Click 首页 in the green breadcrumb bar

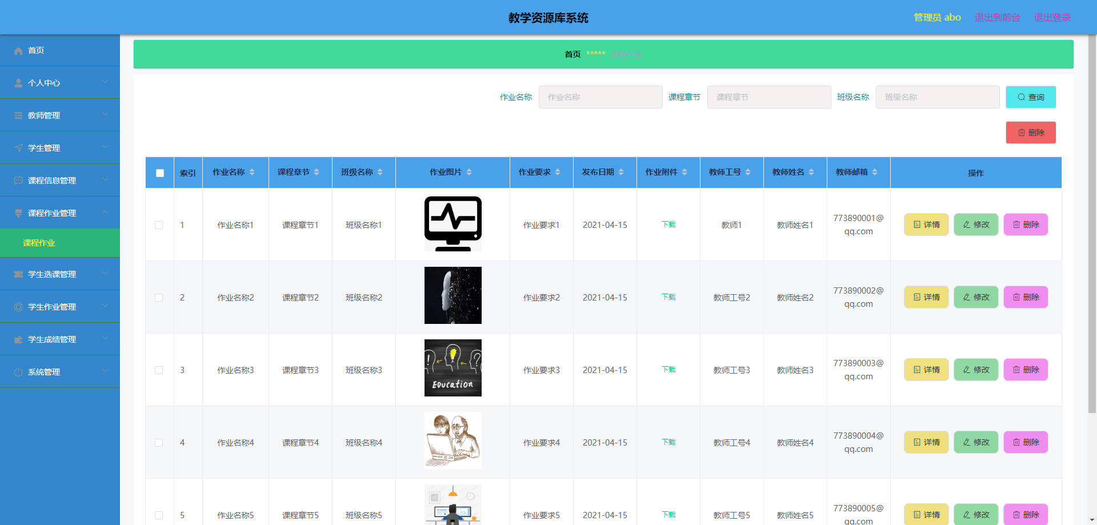coord(572,55)
